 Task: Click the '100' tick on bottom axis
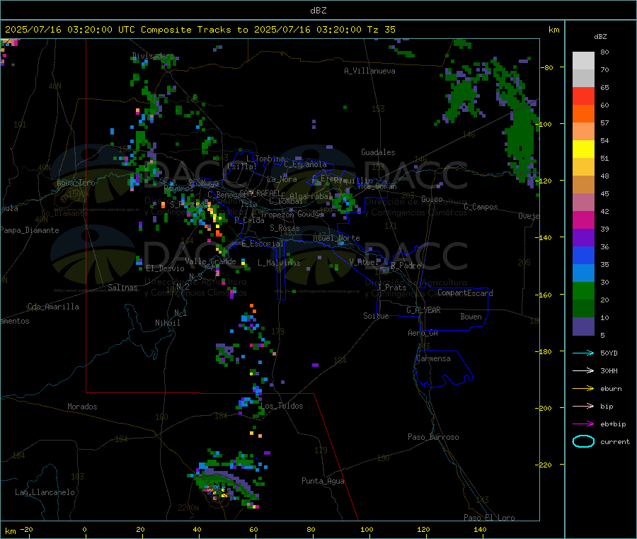(367, 529)
